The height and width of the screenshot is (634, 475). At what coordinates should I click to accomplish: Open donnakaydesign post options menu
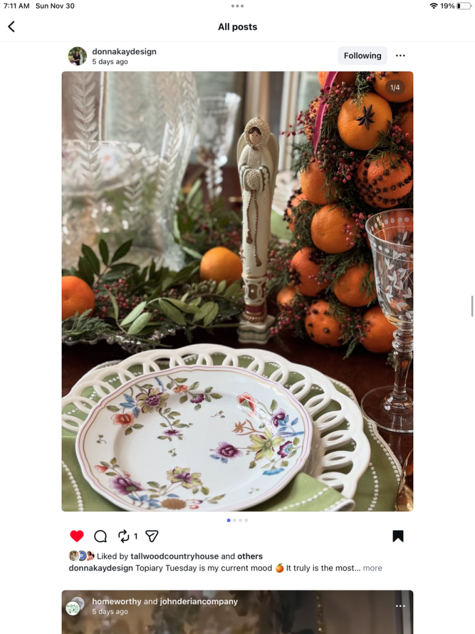click(400, 55)
